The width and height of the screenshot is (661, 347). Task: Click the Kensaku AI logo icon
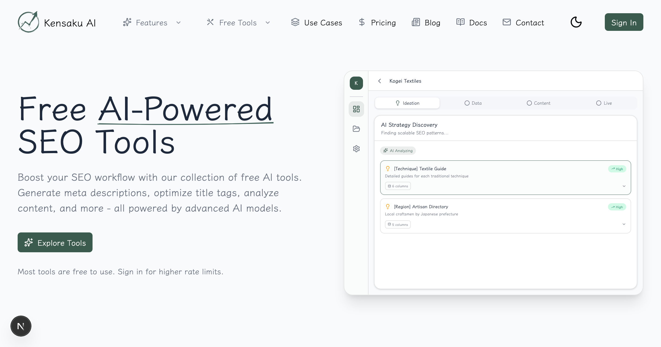click(28, 22)
